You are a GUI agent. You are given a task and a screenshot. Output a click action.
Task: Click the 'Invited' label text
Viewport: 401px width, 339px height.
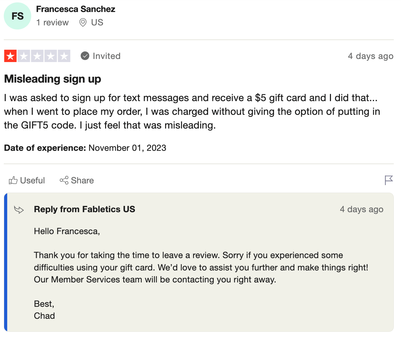[107, 56]
